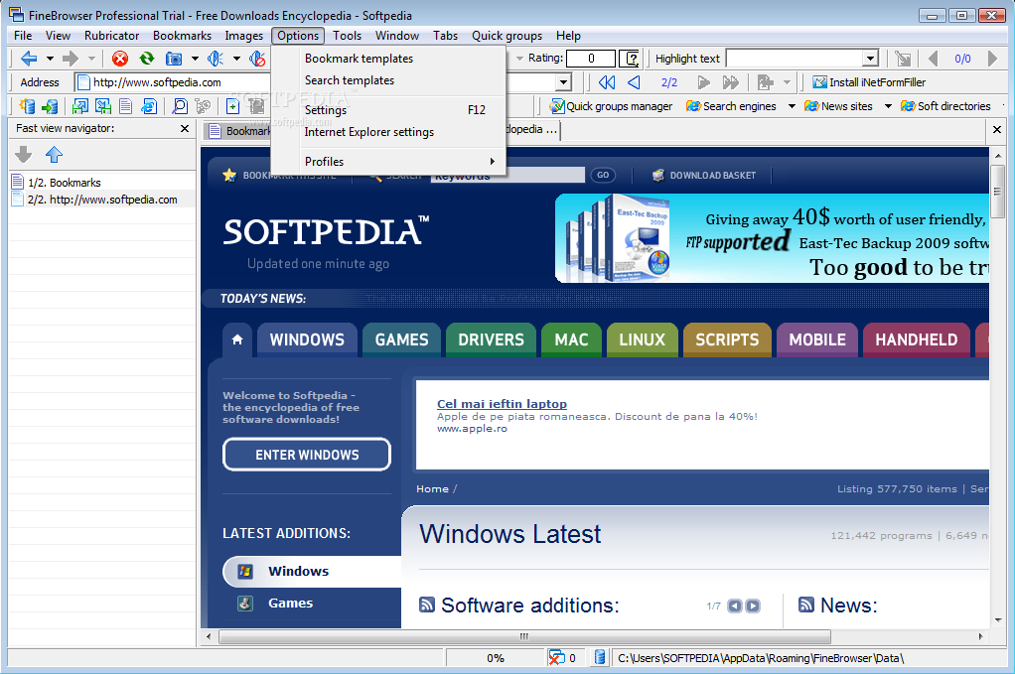This screenshot has width=1015, height=674.
Task: Open the Rubricator menu
Action: pyautogui.click(x=111, y=36)
